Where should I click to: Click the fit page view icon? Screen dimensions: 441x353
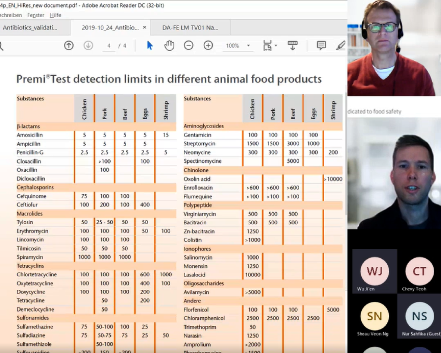click(267, 46)
